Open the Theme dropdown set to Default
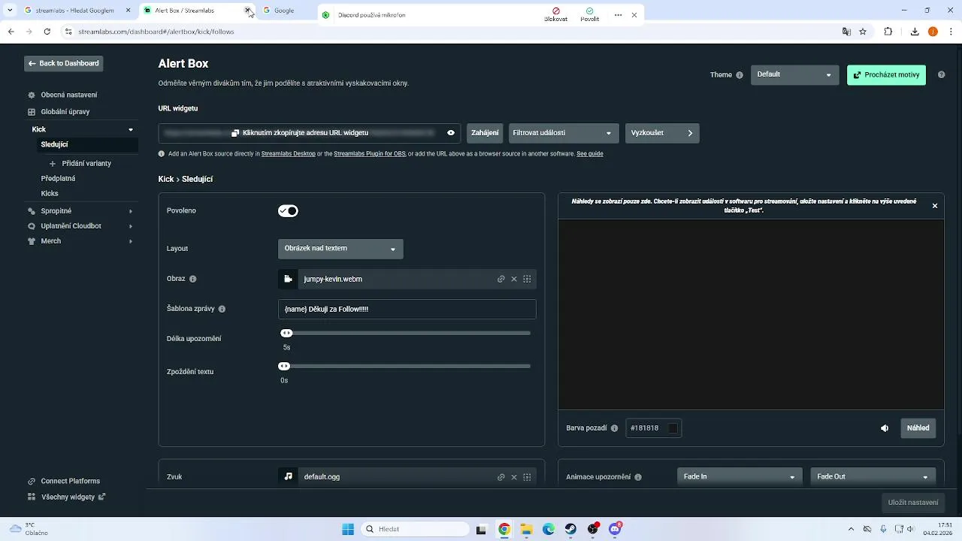Screen dimensions: 962x541 [794, 74]
